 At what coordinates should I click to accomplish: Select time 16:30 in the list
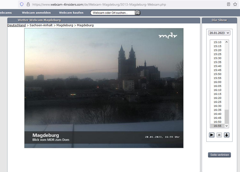(x=217, y=106)
